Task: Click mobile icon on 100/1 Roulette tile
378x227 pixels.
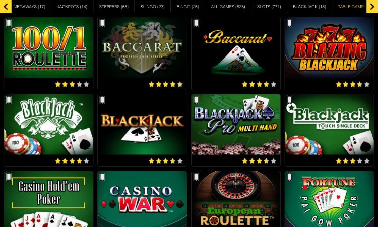Action: pyautogui.click(x=9, y=23)
